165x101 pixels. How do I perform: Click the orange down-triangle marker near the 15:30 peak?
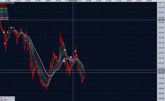(75, 51)
